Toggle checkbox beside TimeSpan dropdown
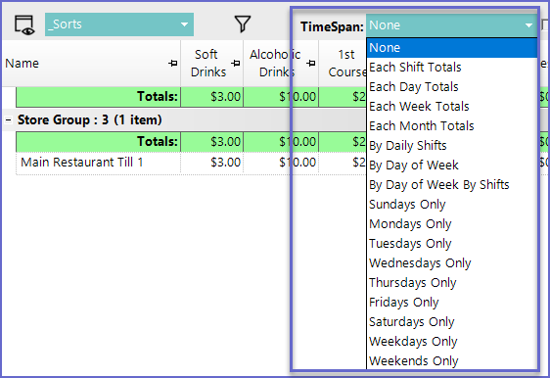Viewport: 550px width, 378px height. pos(545,24)
